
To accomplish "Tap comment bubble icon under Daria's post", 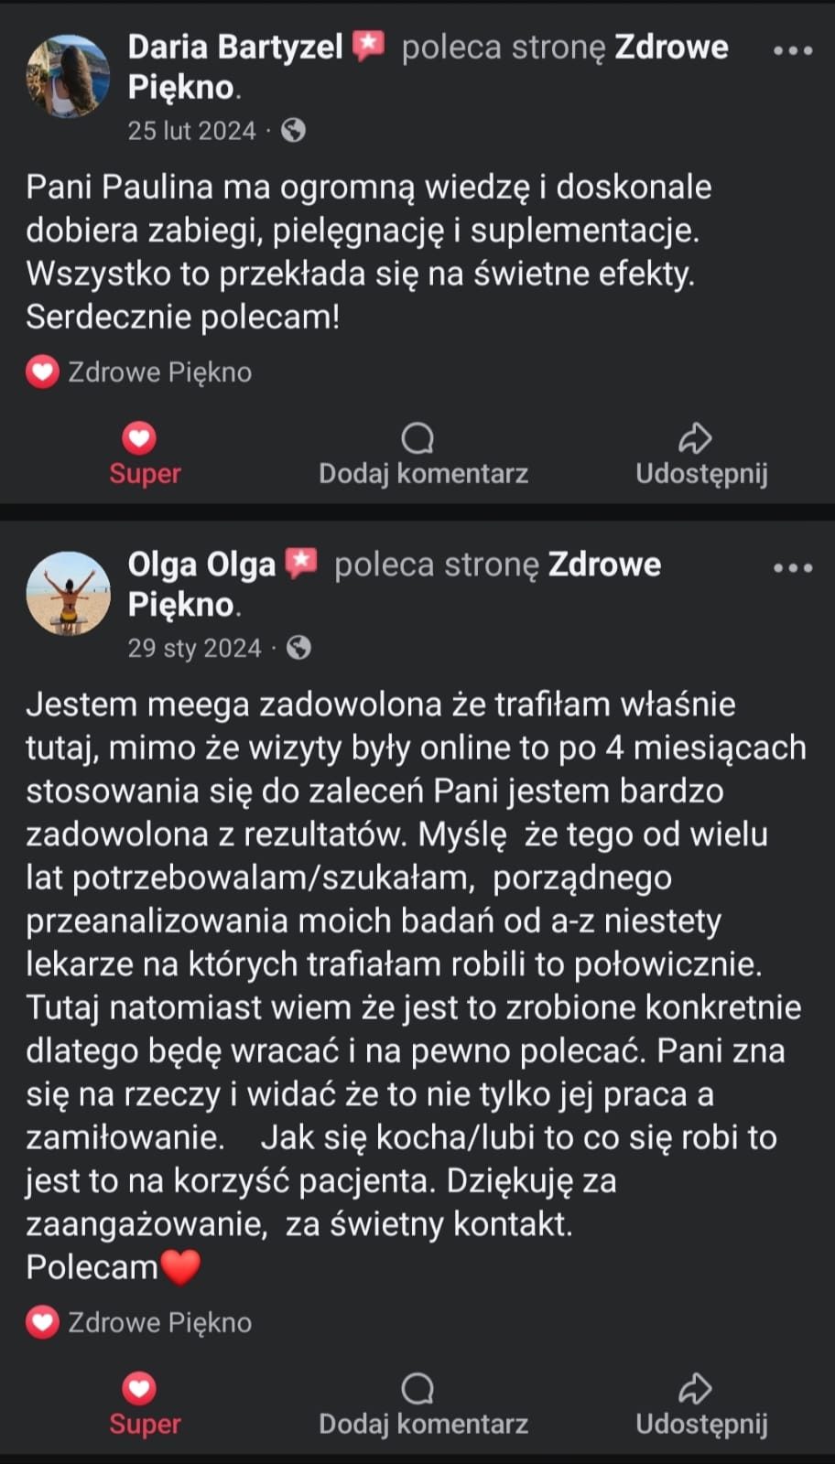I will click(418, 438).
